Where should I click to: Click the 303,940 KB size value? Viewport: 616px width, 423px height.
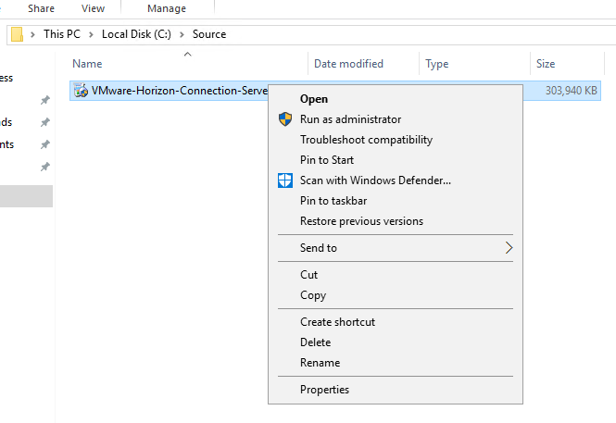tap(572, 91)
